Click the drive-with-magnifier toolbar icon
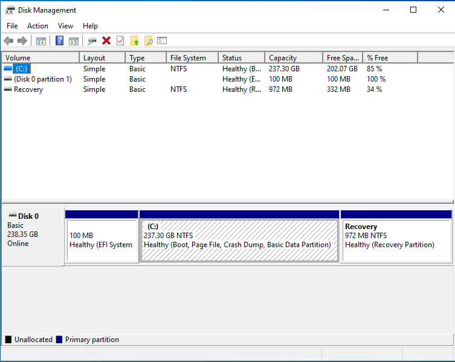Screen dimensions: 455x362 pyautogui.click(x=92, y=41)
